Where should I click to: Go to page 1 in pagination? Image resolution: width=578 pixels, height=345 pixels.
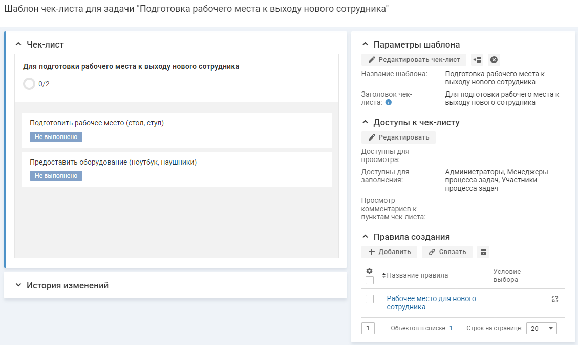click(368, 328)
